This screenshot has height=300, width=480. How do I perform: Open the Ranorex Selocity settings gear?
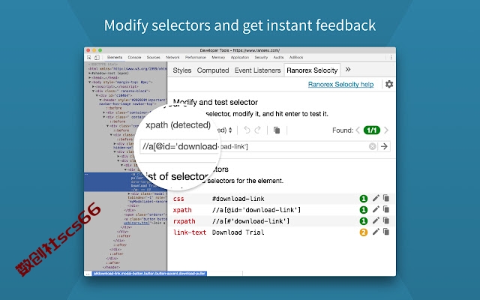click(389, 84)
